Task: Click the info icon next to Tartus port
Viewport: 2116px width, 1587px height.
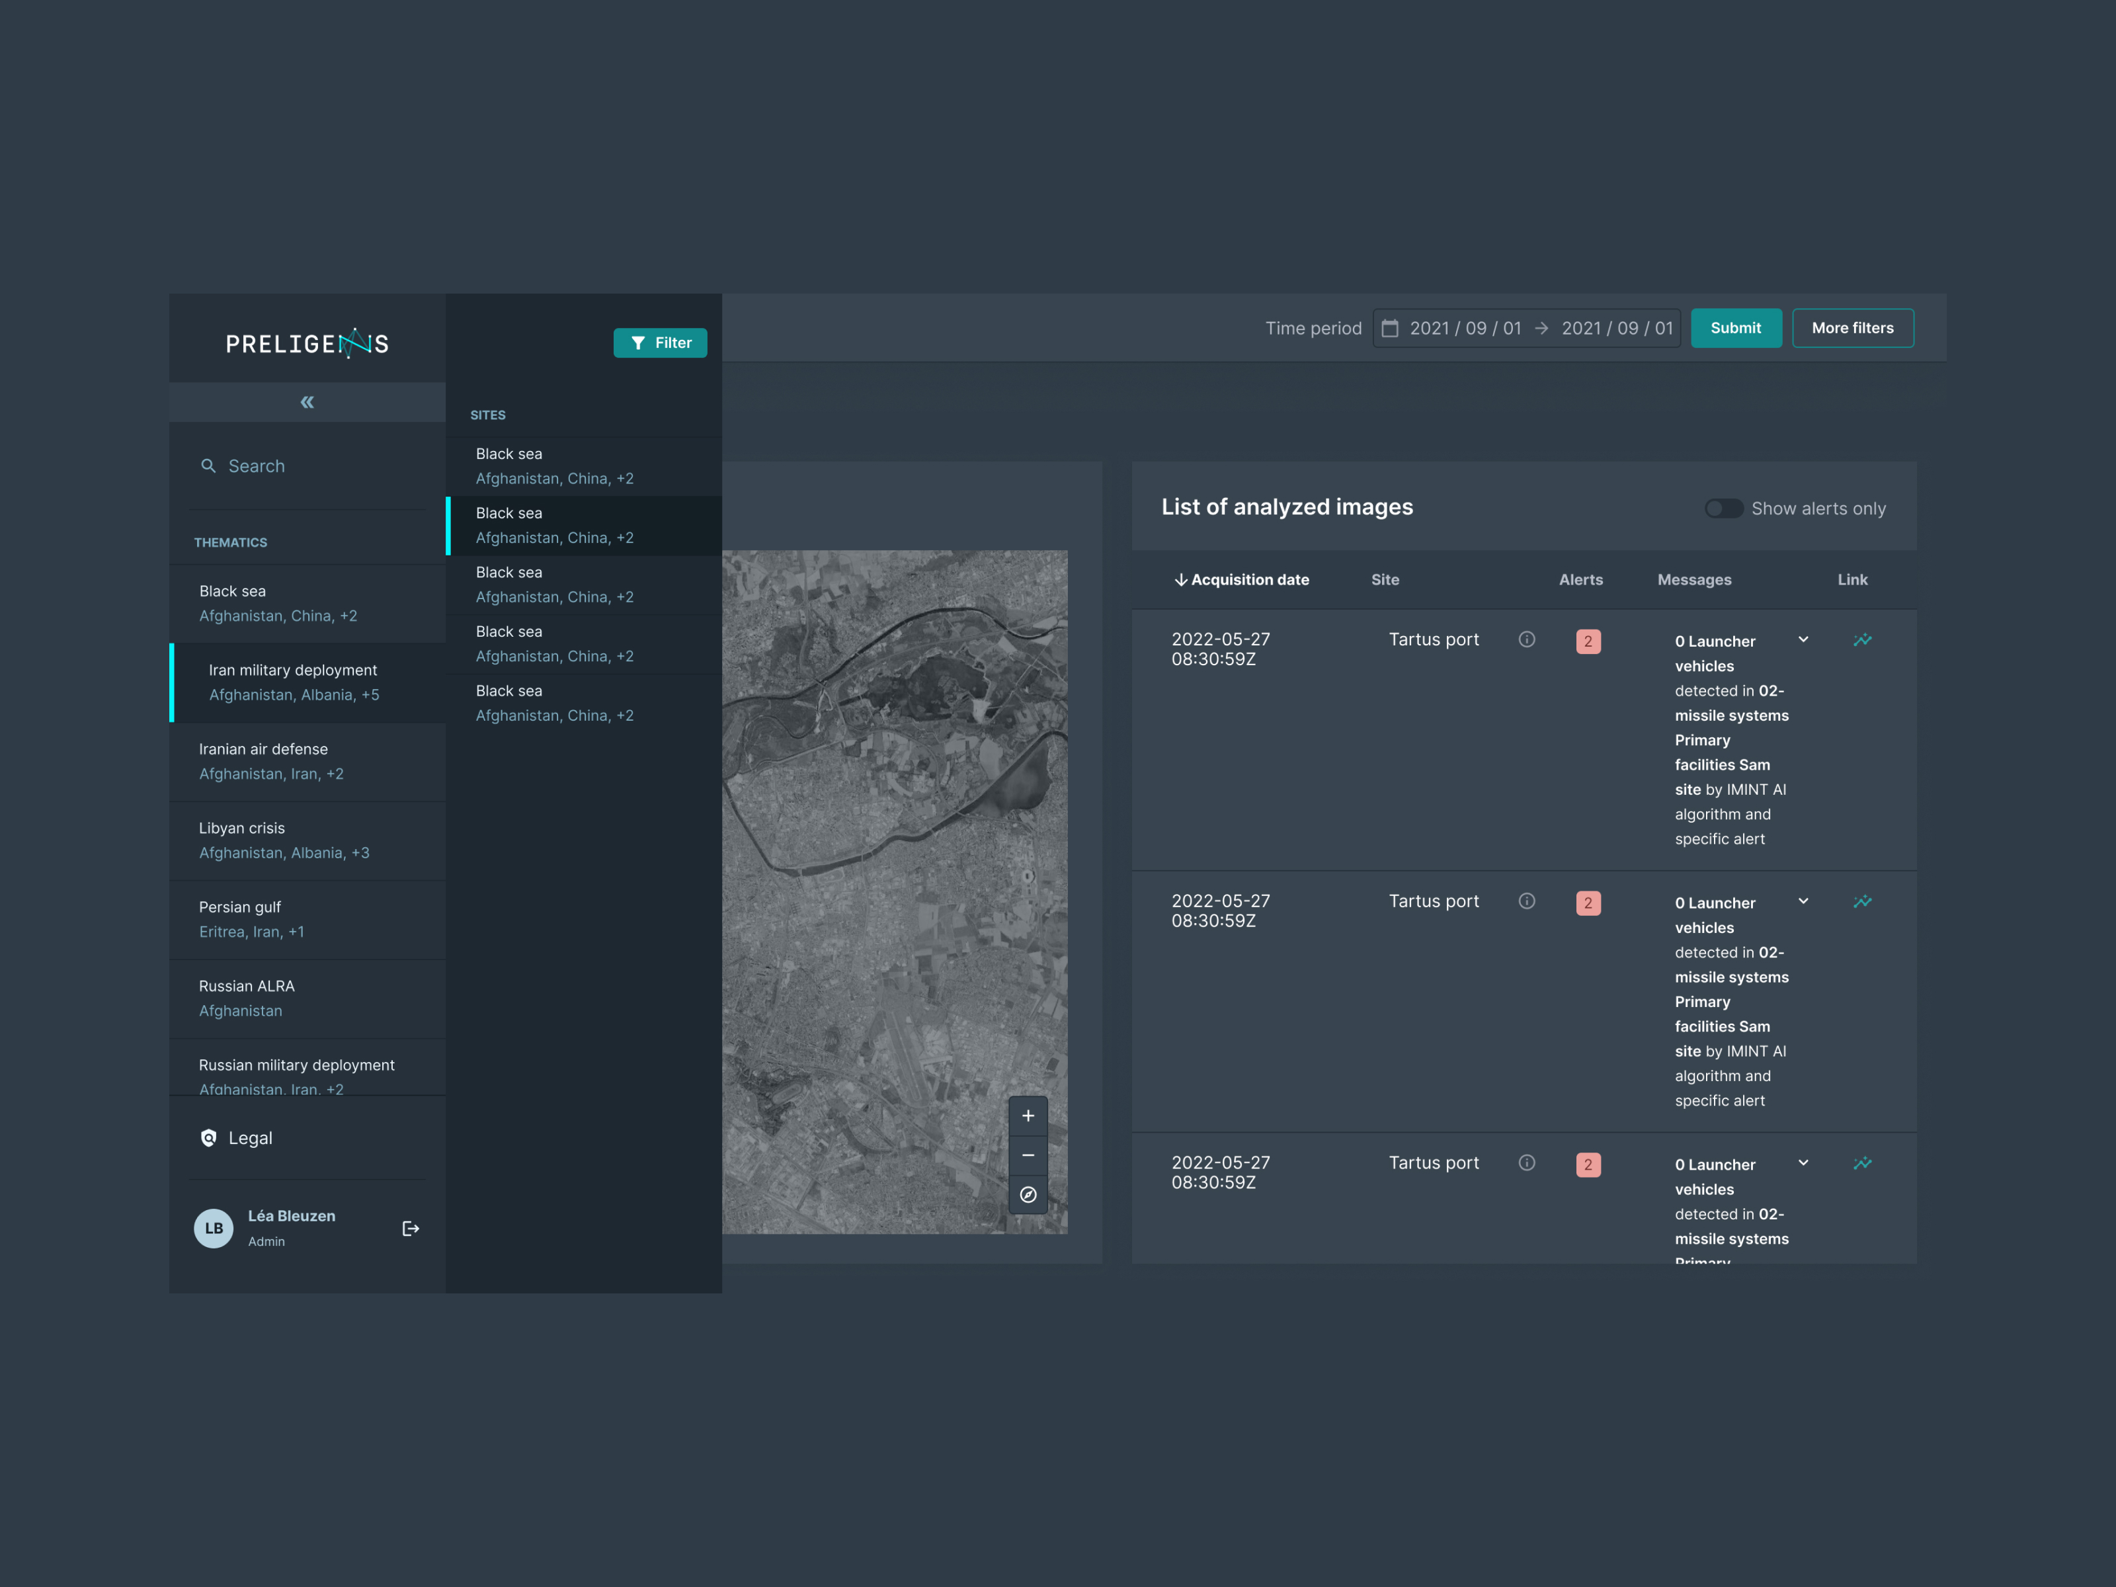Action: click(x=1526, y=640)
